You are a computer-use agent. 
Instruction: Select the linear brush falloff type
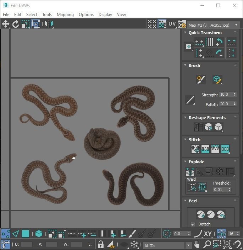(190, 100)
